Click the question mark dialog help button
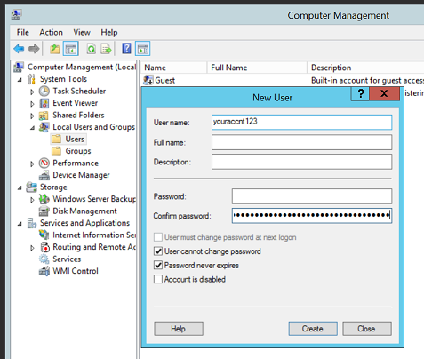Viewport: 424px width, 359px height. 360,94
